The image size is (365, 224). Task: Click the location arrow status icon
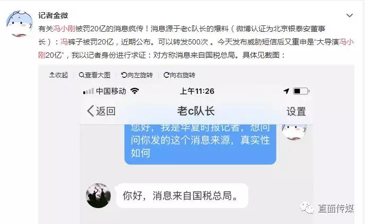[x=286, y=91]
